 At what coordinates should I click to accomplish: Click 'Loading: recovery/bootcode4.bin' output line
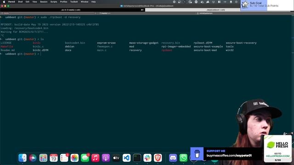[24, 28]
